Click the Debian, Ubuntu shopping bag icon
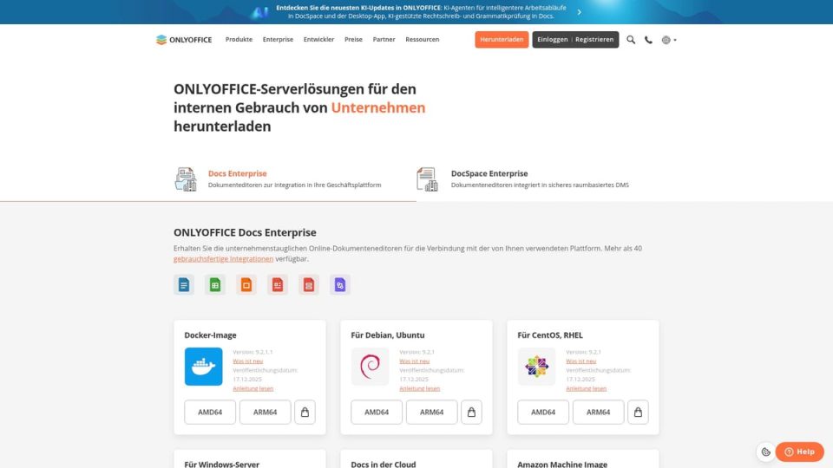Image resolution: width=833 pixels, height=468 pixels. [471, 413]
